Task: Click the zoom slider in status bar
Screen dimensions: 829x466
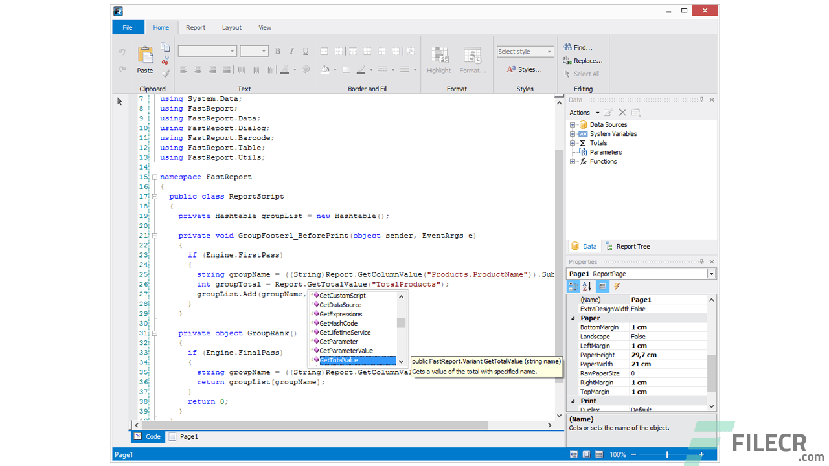Action: click(667, 455)
